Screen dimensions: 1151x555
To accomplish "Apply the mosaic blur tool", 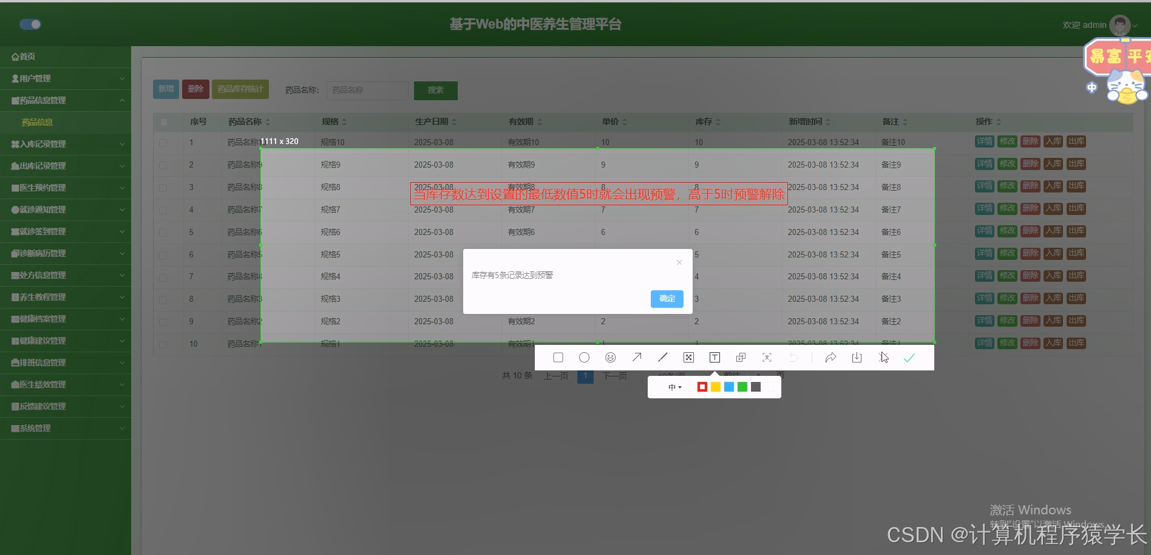I will (x=688, y=357).
